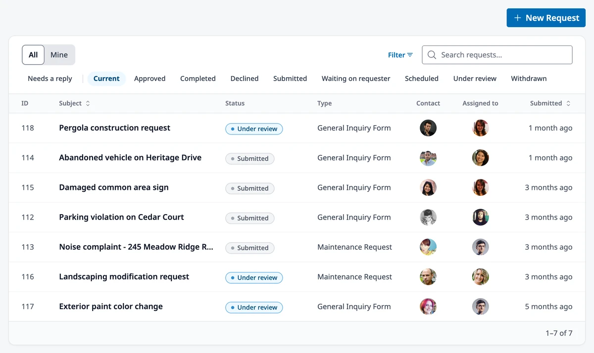
Task: Open the Waiting on requester tab
Action: coord(356,79)
